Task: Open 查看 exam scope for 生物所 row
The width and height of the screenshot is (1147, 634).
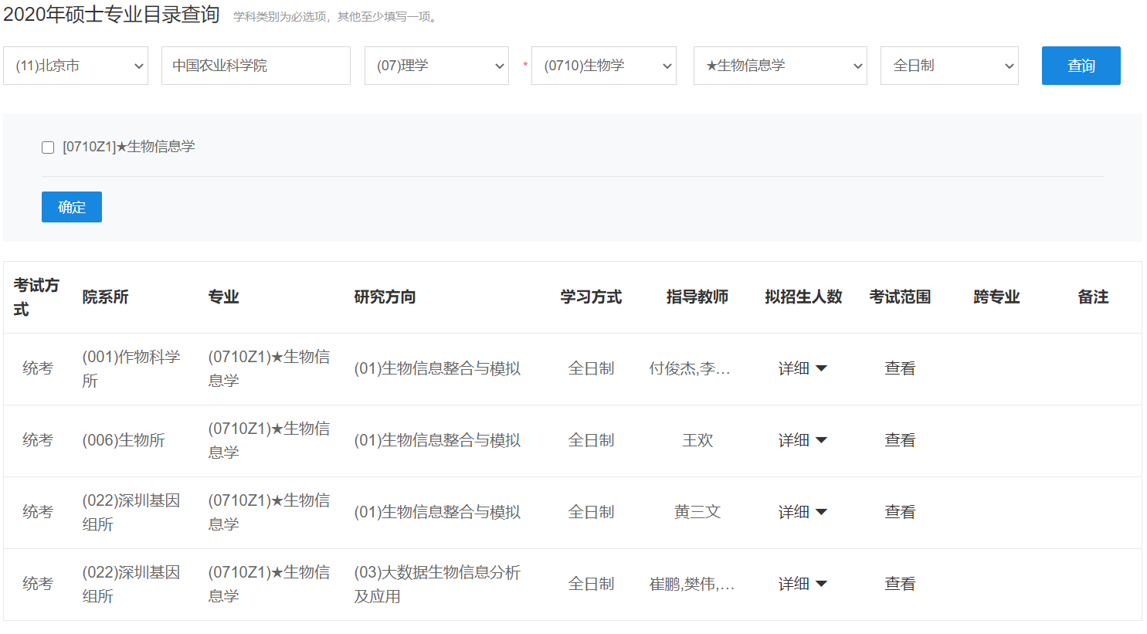Action: 900,440
